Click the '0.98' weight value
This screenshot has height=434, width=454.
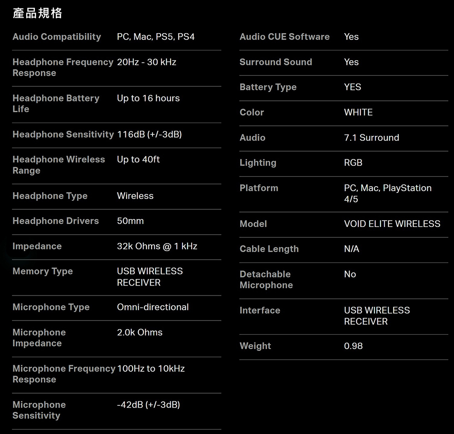(353, 346)
